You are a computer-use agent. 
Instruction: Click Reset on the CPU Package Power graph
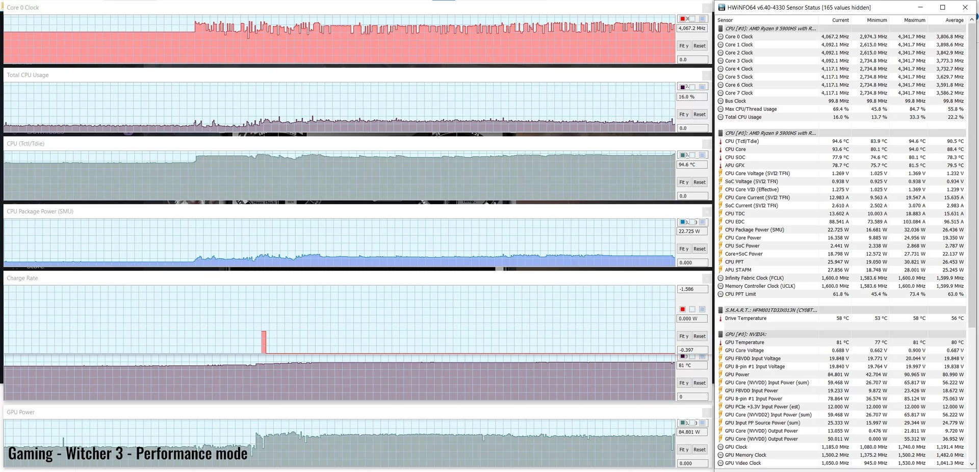pyautogui.click(x=700, y=249)
